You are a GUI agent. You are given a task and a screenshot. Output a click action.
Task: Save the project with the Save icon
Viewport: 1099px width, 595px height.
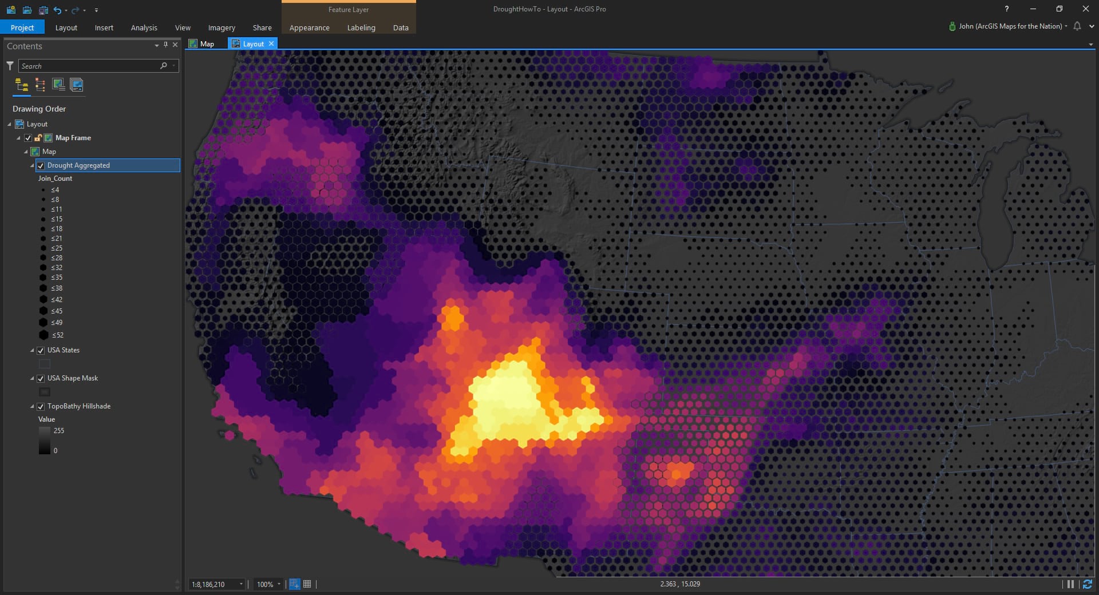[44, 10]
